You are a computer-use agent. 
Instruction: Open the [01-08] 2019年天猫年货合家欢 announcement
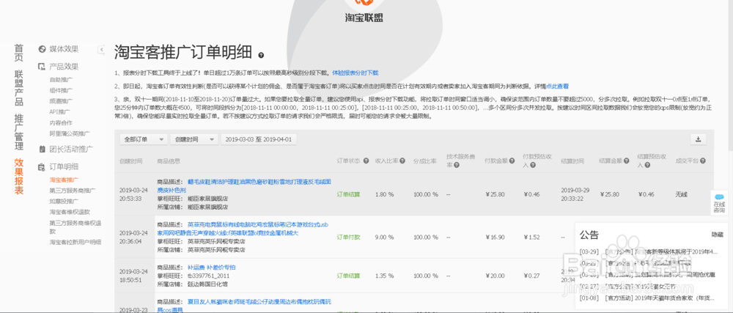[x=648, y=298]
